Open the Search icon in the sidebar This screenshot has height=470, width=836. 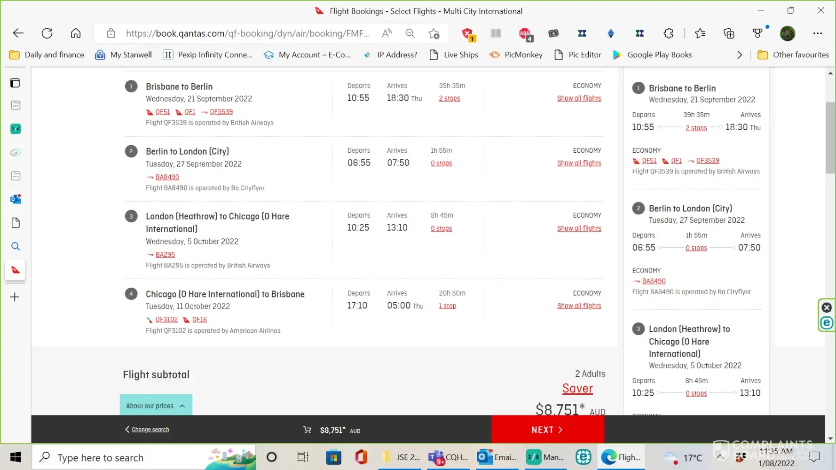point(16,246)
